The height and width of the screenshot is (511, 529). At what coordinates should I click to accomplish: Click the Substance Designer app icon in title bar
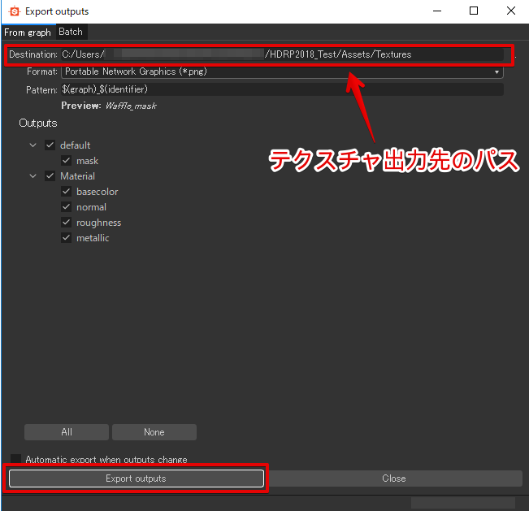click(14, 11)
